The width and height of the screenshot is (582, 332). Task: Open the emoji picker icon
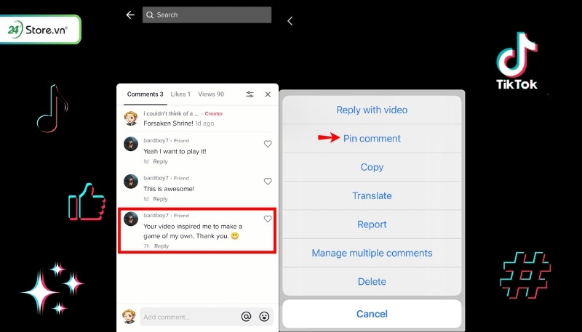264,317
